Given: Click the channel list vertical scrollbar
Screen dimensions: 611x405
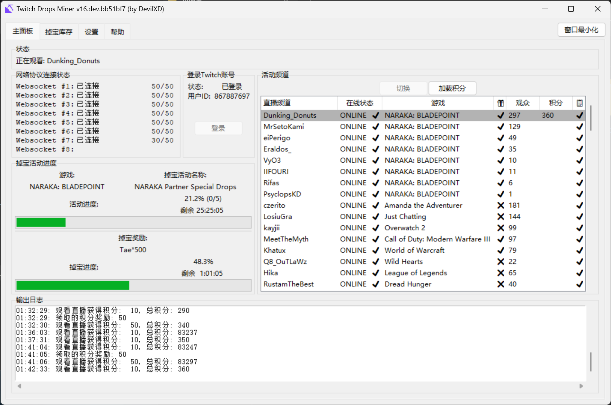Looking at the screenshot, I should point(591,118).
